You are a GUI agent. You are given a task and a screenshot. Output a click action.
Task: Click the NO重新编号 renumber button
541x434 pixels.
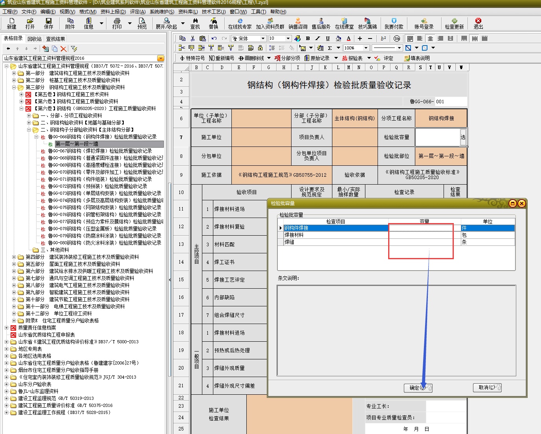pos(222,58)
